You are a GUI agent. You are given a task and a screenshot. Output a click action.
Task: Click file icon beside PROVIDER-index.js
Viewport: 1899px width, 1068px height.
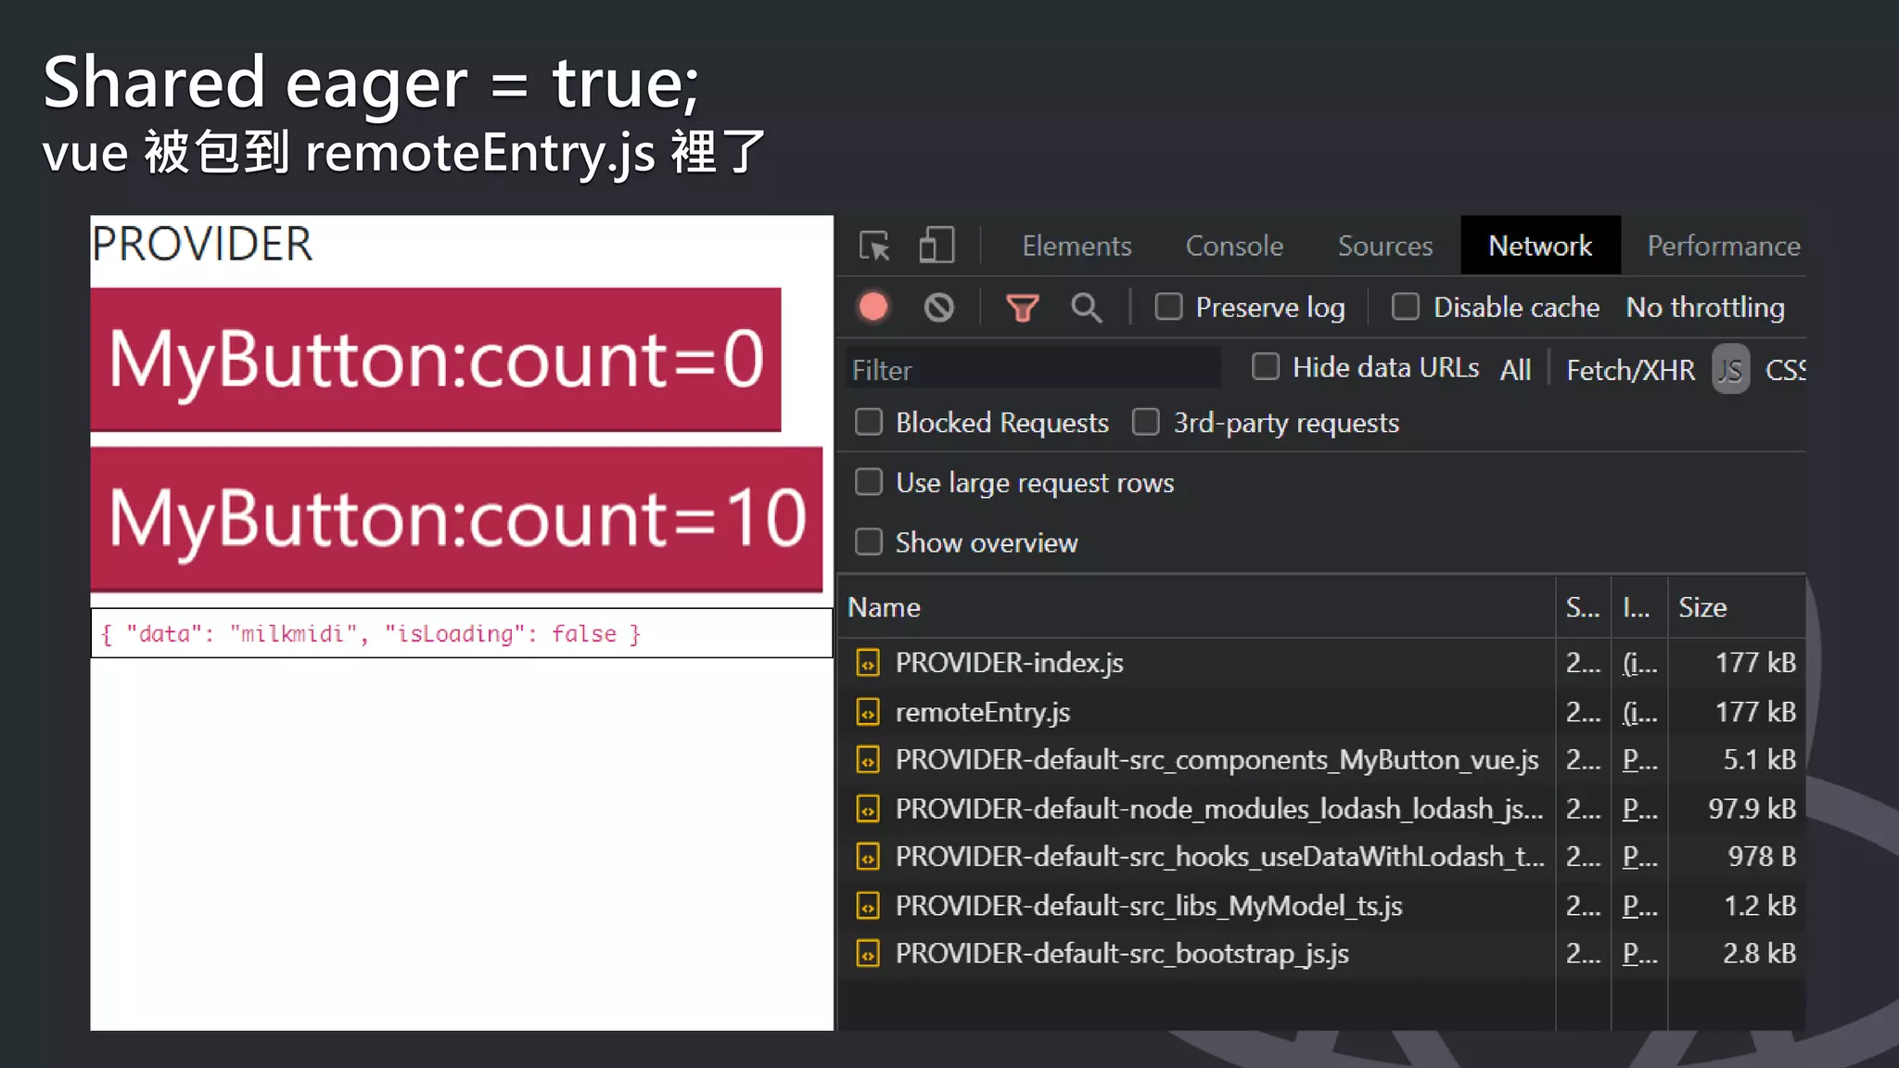tap(868, 663)
